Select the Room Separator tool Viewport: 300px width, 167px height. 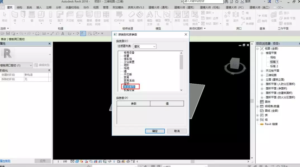click(186, 18)
